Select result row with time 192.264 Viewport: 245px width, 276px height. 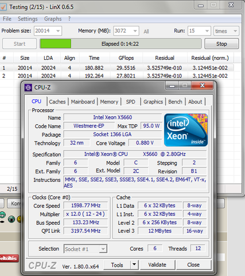[116, 76]
